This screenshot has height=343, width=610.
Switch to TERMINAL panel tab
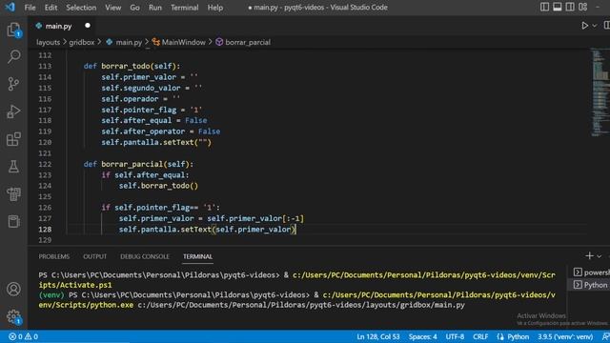click(197, 256)
